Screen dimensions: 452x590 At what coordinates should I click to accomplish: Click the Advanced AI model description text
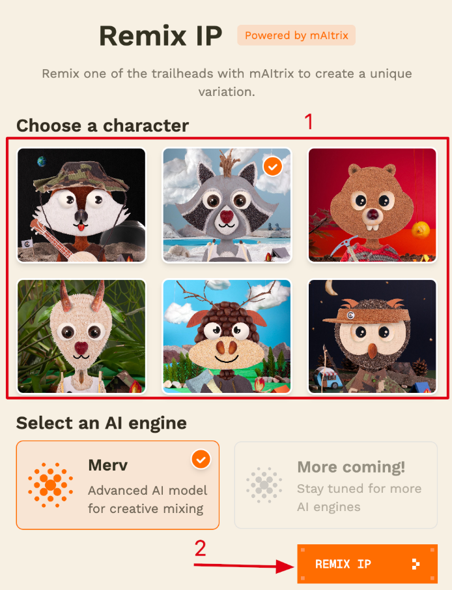click(148, 500)
